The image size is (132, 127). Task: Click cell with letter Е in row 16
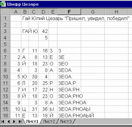pyautogui.click(x=25, y=116)
